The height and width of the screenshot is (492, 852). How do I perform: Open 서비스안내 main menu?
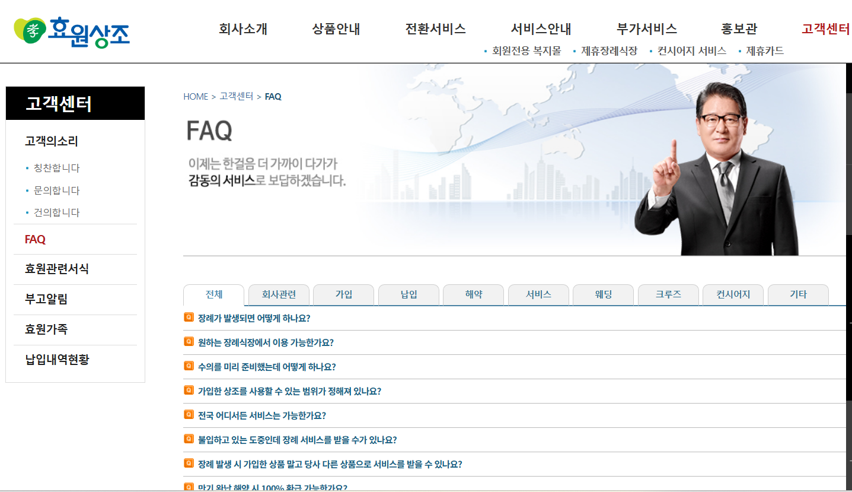coord(541,29)
